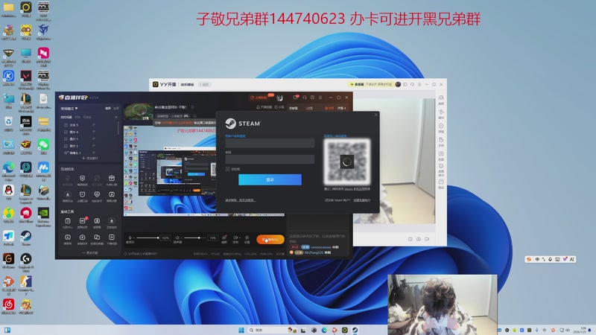
Task: Select the 我的场景 scene tab
Action: click(x=66, y=118)
